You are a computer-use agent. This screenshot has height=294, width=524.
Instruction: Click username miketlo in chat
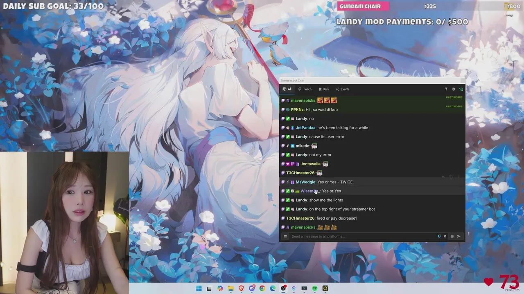point(303,146)
